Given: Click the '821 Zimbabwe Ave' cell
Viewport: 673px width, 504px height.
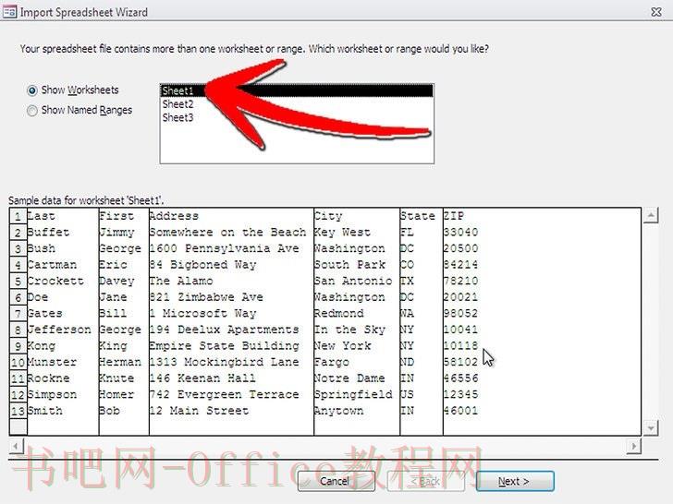Looking at the screenshot, I should pos(231,297).
